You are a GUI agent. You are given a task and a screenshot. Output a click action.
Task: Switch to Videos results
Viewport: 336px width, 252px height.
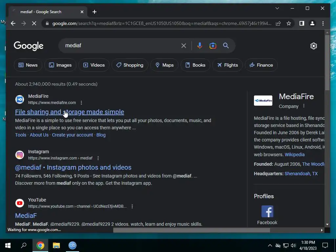(x=94, y=65)
